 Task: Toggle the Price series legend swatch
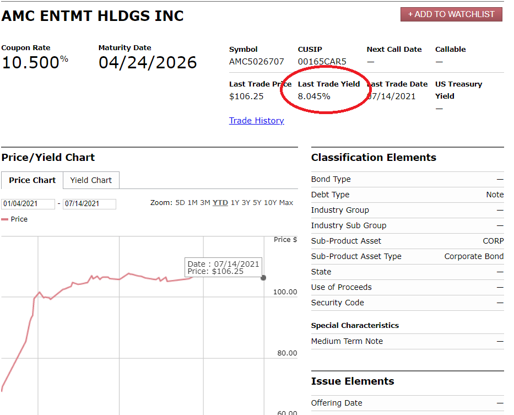point(5,219)
